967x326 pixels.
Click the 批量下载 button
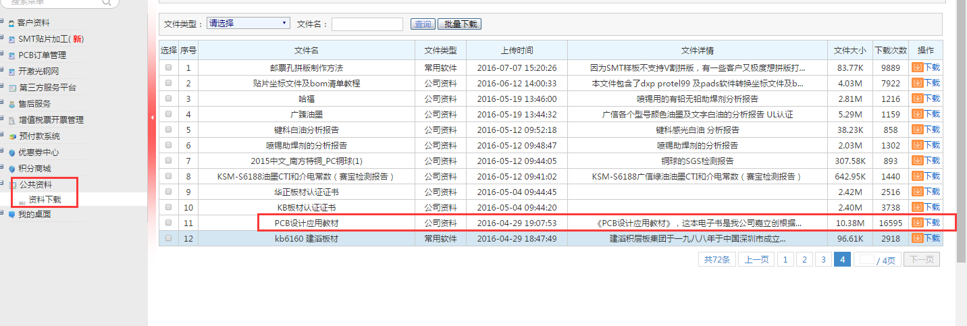459,24
